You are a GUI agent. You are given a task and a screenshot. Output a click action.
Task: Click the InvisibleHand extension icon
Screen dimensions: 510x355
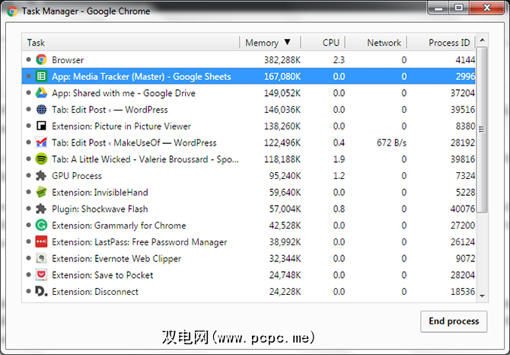41,192
